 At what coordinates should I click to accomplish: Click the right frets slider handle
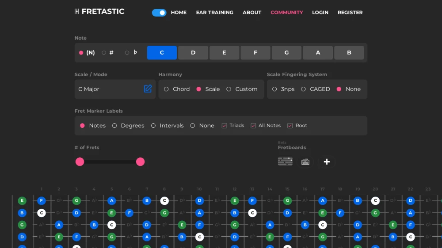(x=141, y=162)
